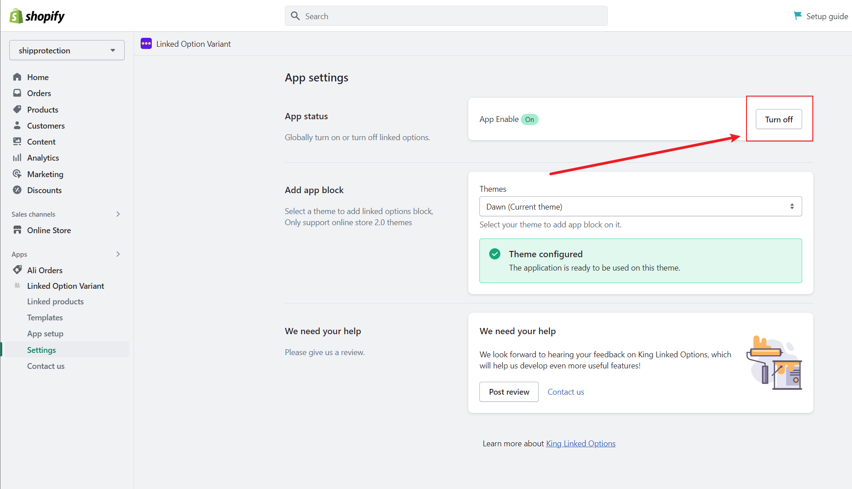Open Linked products in sidebar
Viewport: 852px width, 489px height.
pyautogui.click(x=55, y=302)
